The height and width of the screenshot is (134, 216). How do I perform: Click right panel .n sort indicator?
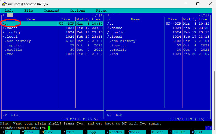click(109, 19)
